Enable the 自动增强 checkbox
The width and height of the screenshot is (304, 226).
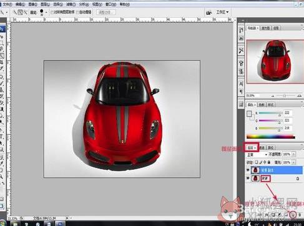77,12
